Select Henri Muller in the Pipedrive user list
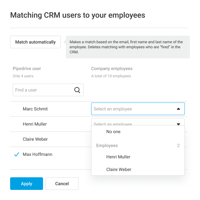This screenshot has width=200, height=200. tap(35, 124)
